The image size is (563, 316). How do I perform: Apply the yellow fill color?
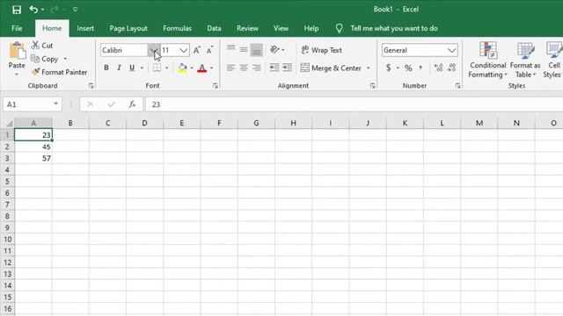point(182,68)
